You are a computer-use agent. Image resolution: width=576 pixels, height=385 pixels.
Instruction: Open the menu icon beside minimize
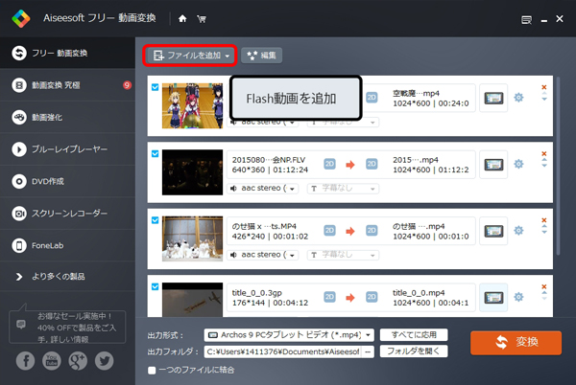click(x=526, y=20)
